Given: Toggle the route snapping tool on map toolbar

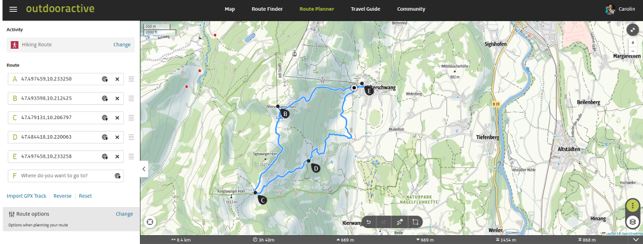Looking at the screenshot, I should [x=400, y=222].
